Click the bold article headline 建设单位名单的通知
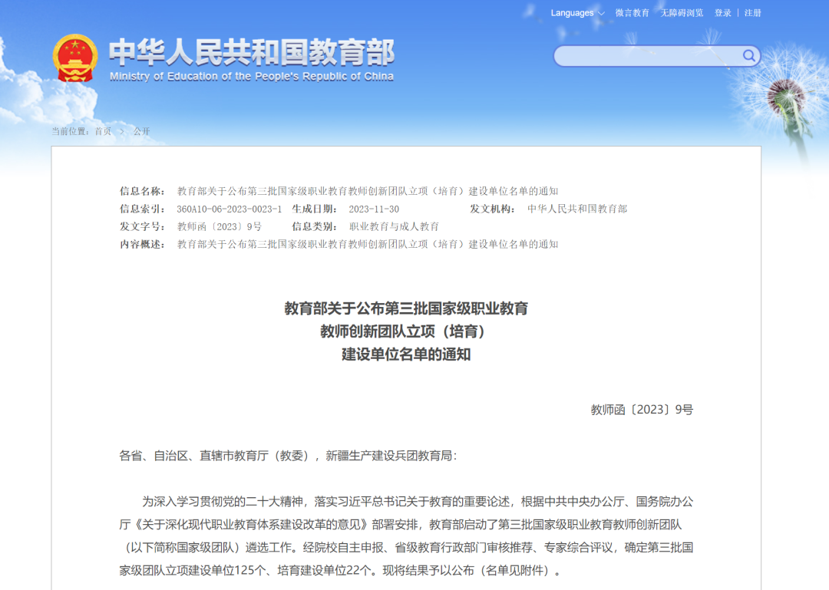The height and width of the screenshot is (590, 829). coord(406,354)
